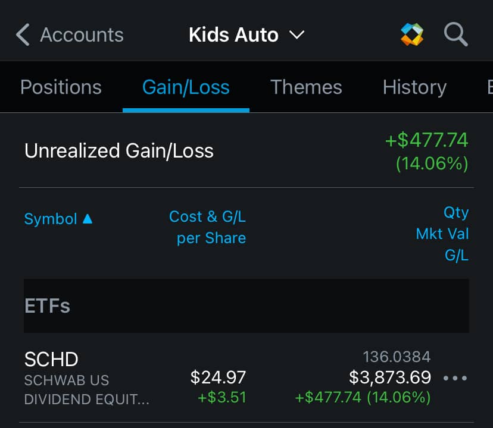Tap the partially visible tab after History

pos(488,87)
